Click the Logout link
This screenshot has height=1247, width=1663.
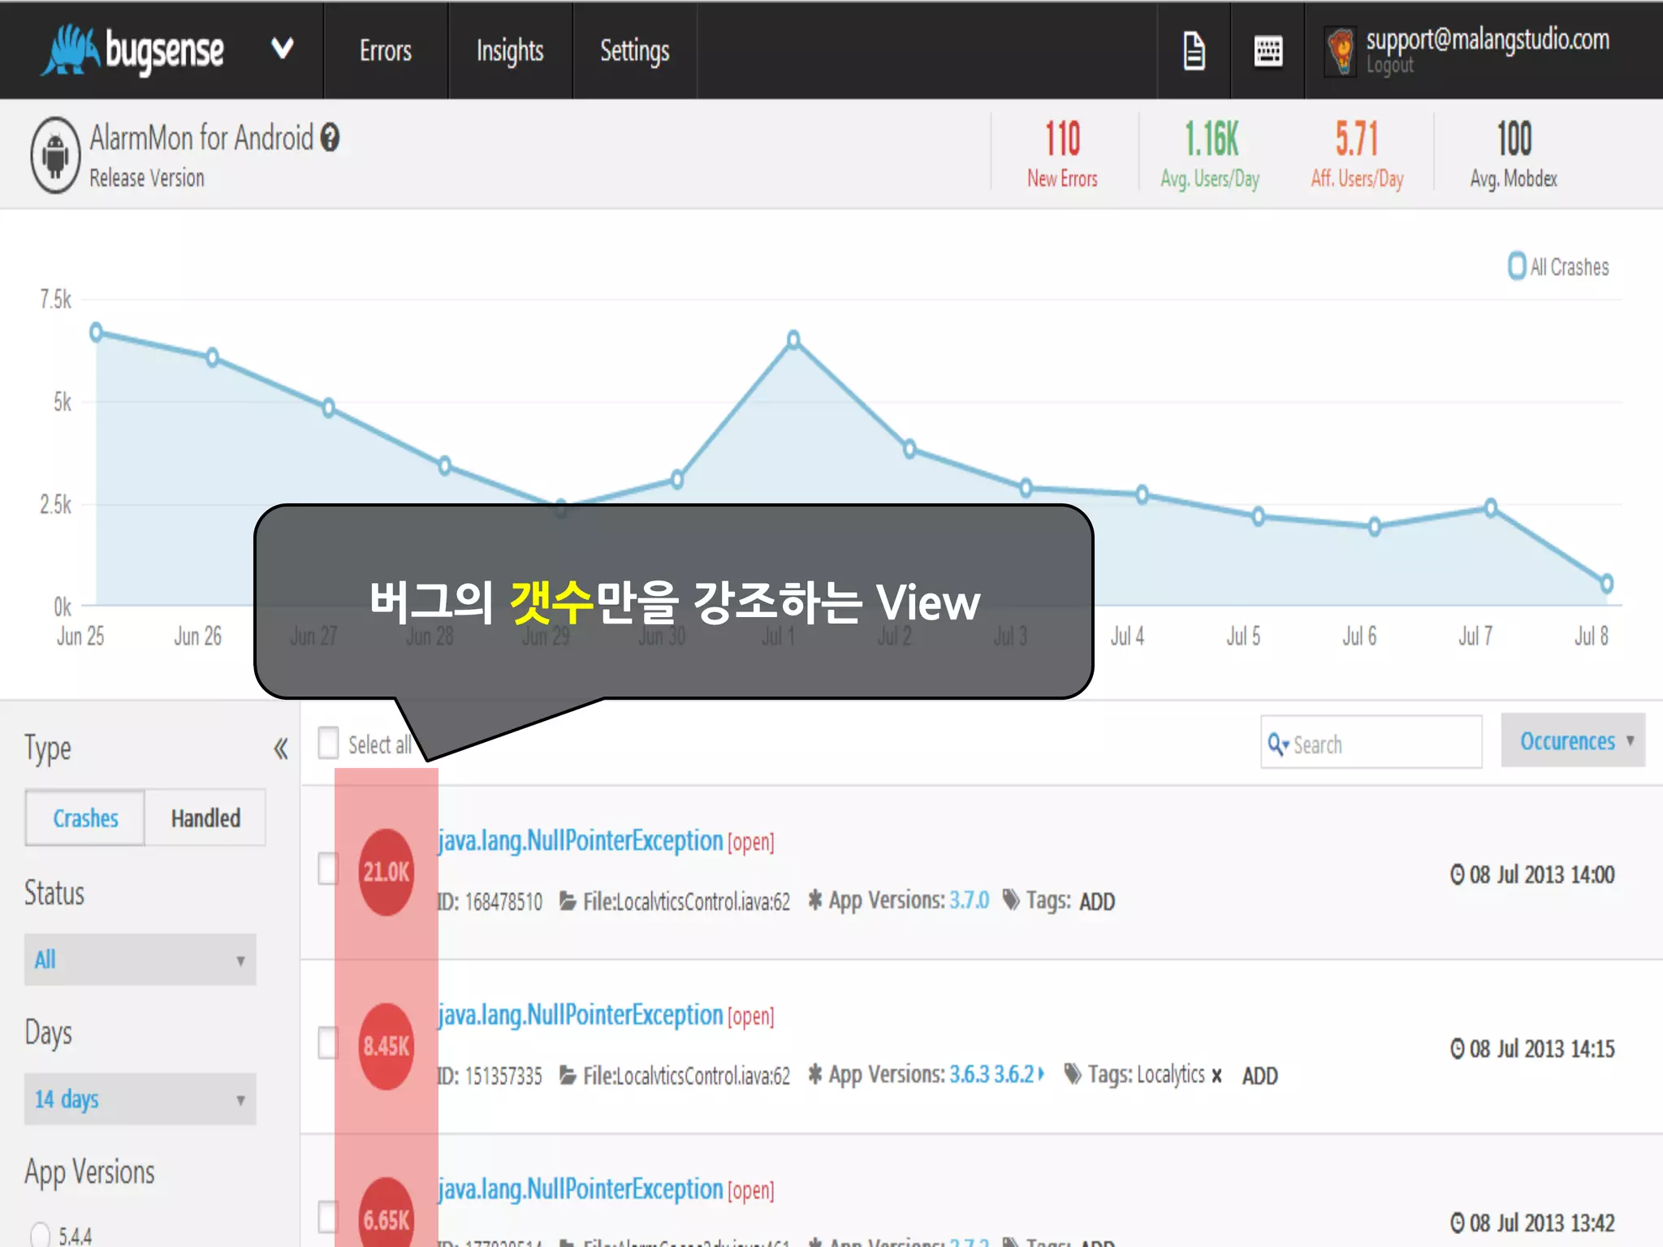tap(1389, 66)
